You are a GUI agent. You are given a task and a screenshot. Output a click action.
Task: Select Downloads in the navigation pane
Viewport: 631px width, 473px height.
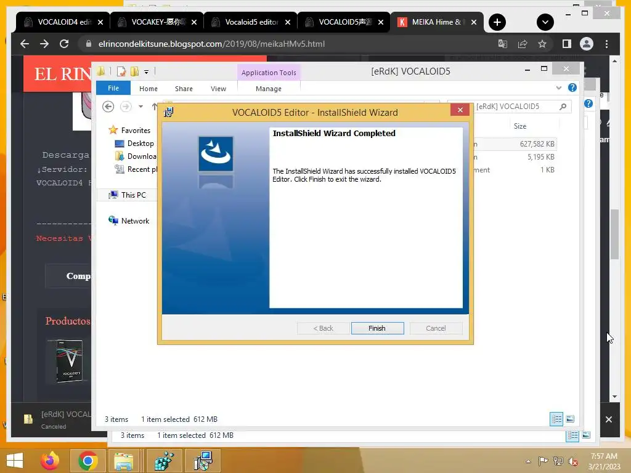tap(136, 156)
